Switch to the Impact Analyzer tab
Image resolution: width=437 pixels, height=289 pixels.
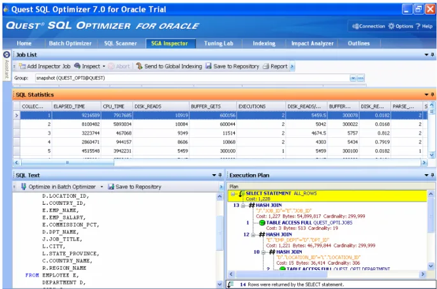[313, 43]
